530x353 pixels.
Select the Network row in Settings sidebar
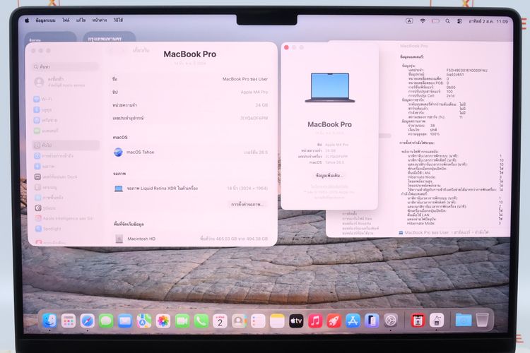click(x=65, y=120)
